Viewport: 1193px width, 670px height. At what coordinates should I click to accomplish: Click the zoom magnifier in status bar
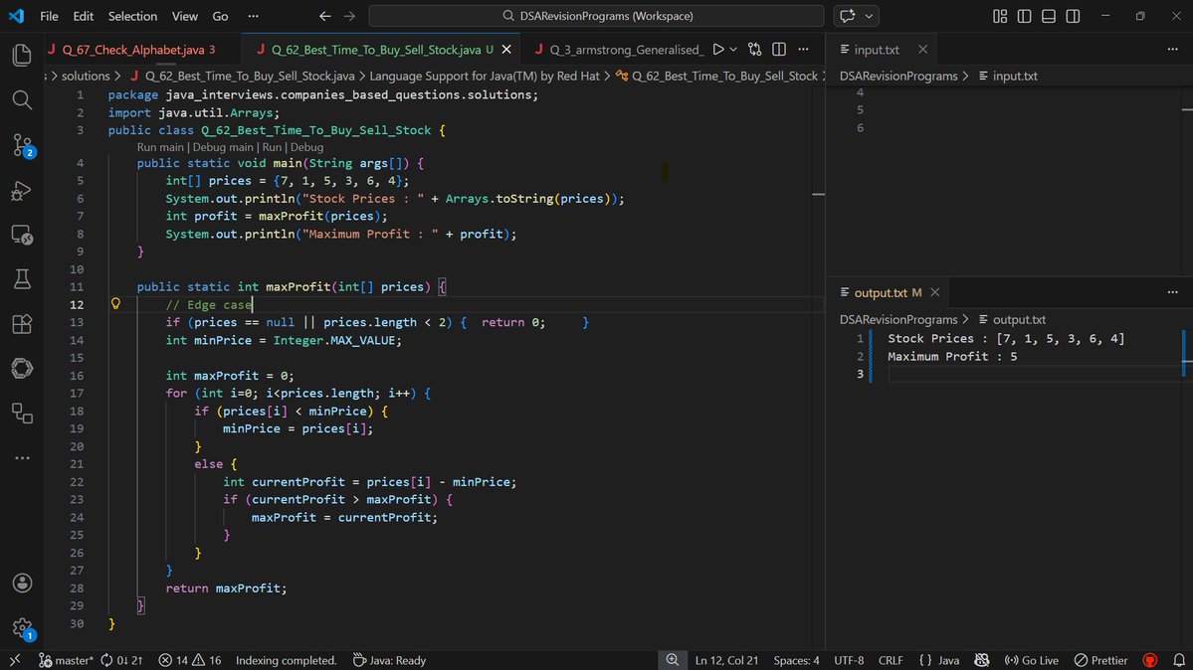672,660
